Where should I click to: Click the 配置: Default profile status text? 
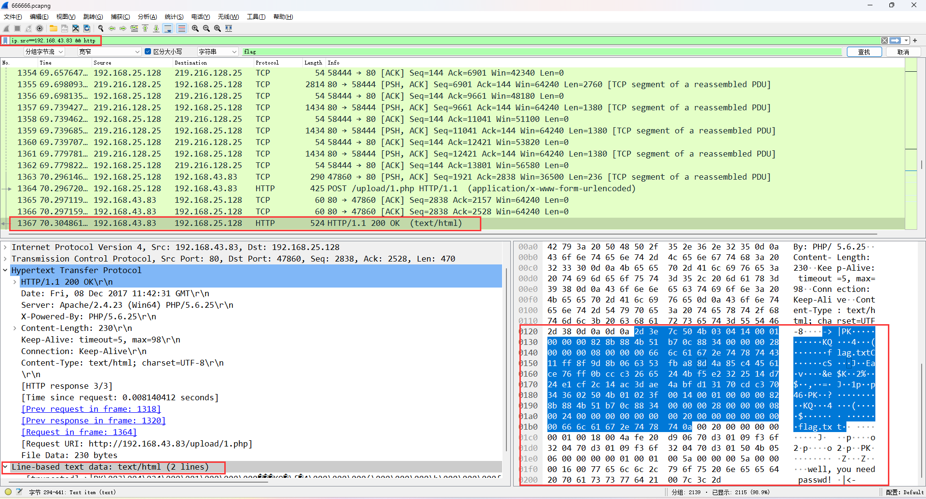[x=905, y=492]
